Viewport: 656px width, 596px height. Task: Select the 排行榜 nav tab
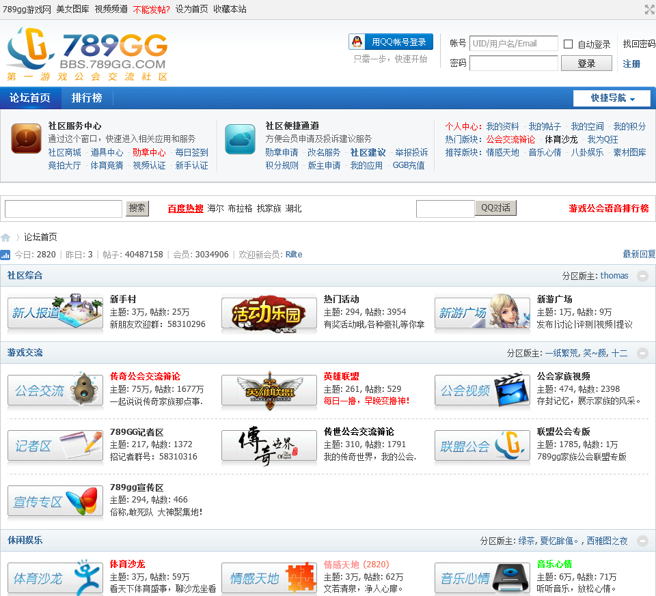[x=87, y=98]
